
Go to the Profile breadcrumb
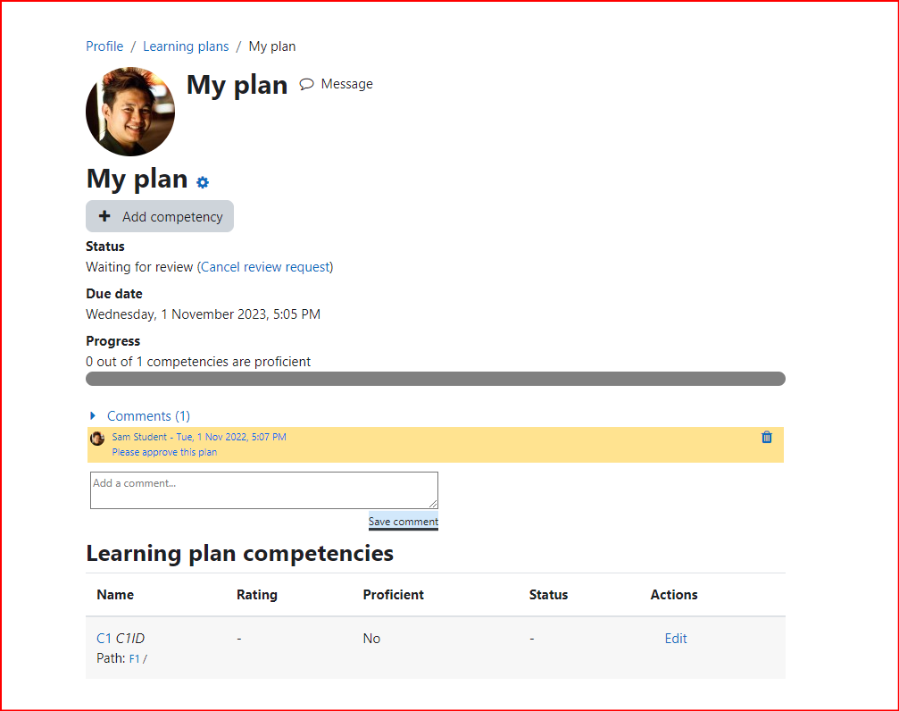[104, 46]
